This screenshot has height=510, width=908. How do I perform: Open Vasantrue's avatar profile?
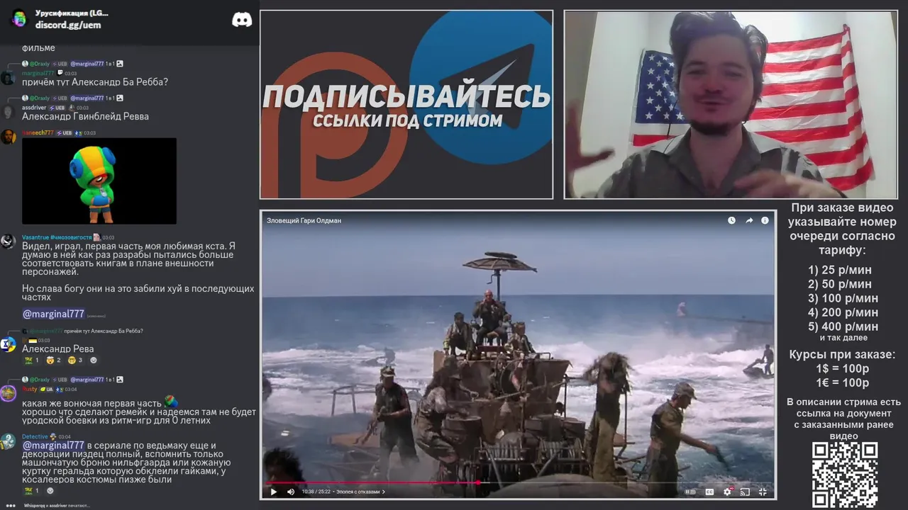pos(8,242)
